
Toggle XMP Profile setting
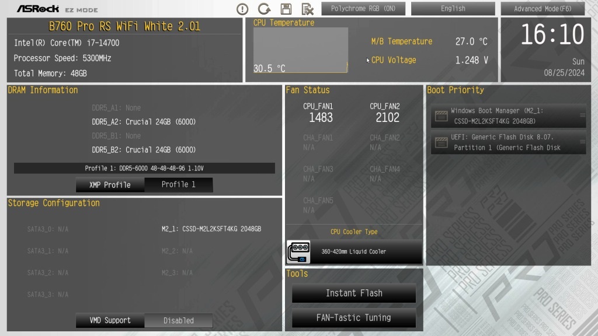click(x=110, y=185)
